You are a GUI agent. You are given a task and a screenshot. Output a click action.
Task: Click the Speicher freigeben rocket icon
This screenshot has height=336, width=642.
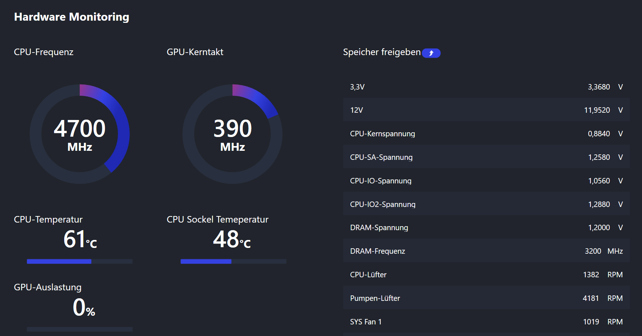click(x=431, y=53)
